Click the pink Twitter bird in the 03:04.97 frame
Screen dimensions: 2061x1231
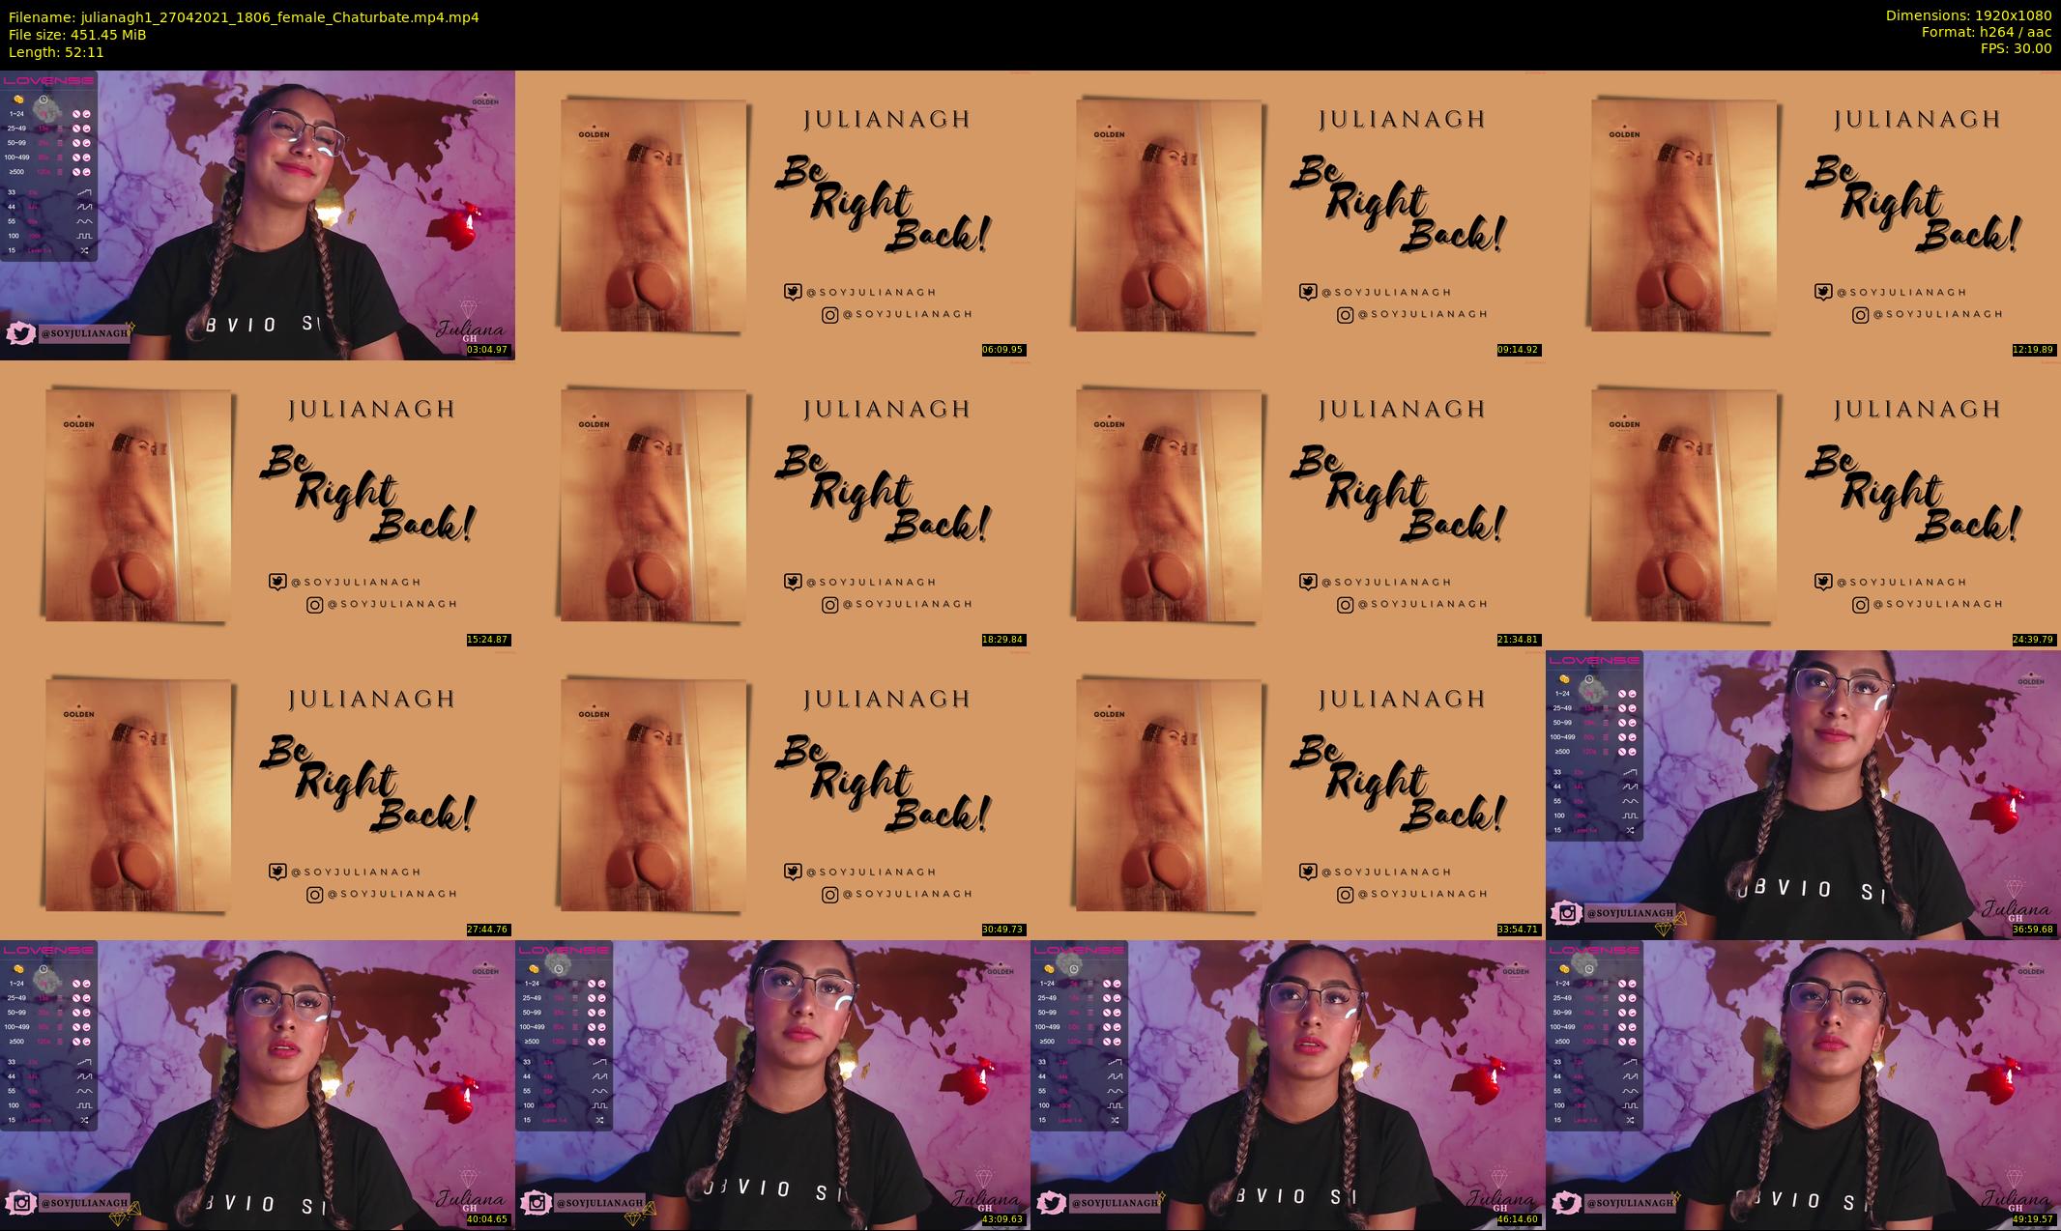[20, 333]
